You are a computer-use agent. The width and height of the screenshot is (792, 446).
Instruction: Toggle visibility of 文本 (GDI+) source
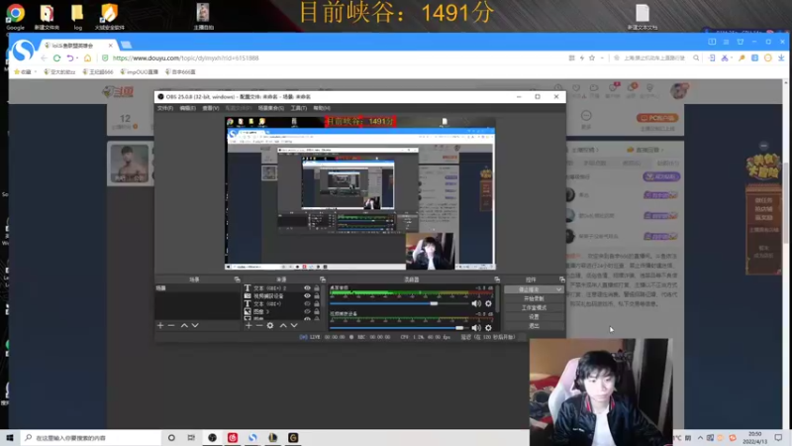(307, 304)
